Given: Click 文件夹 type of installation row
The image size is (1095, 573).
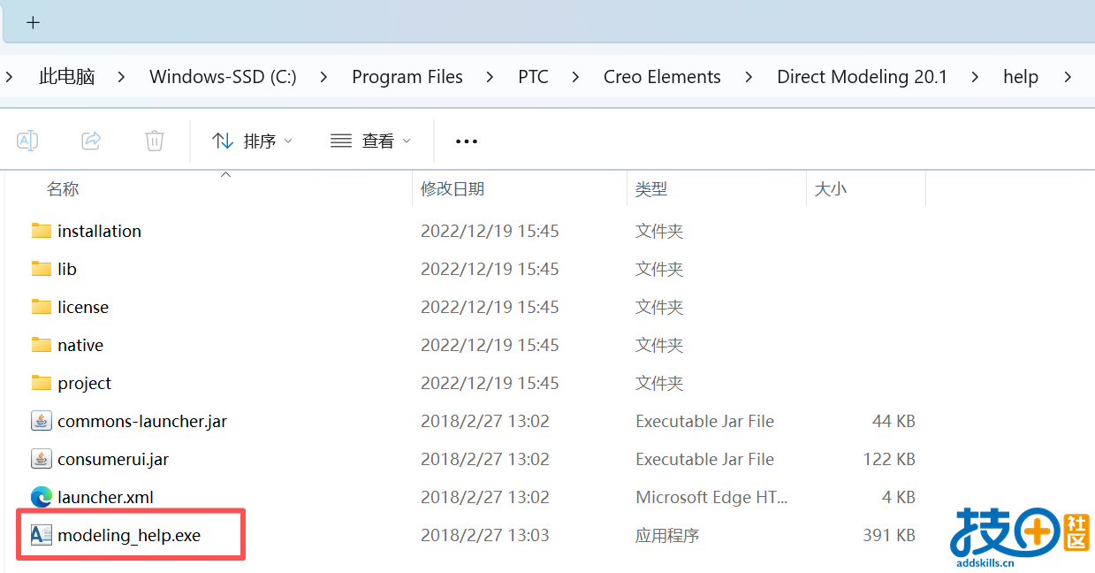Looking at the screenshot, I should (x=659, y=231).
